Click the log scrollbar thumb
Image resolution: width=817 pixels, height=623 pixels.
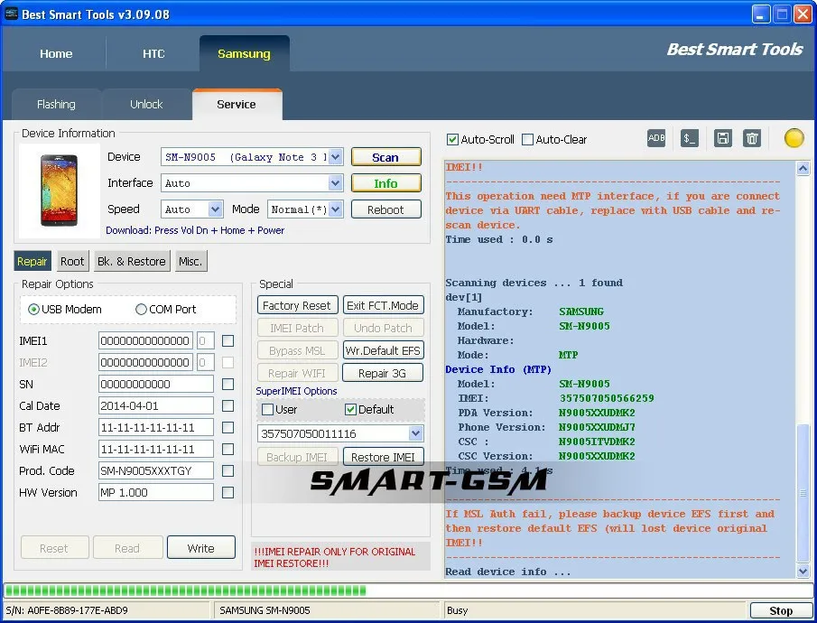(803, 493)
